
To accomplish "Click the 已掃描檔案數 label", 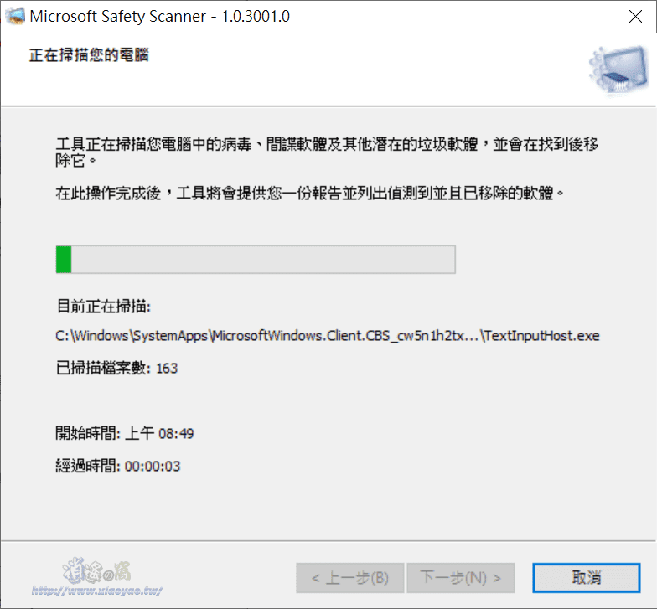I will pos(104,369).
